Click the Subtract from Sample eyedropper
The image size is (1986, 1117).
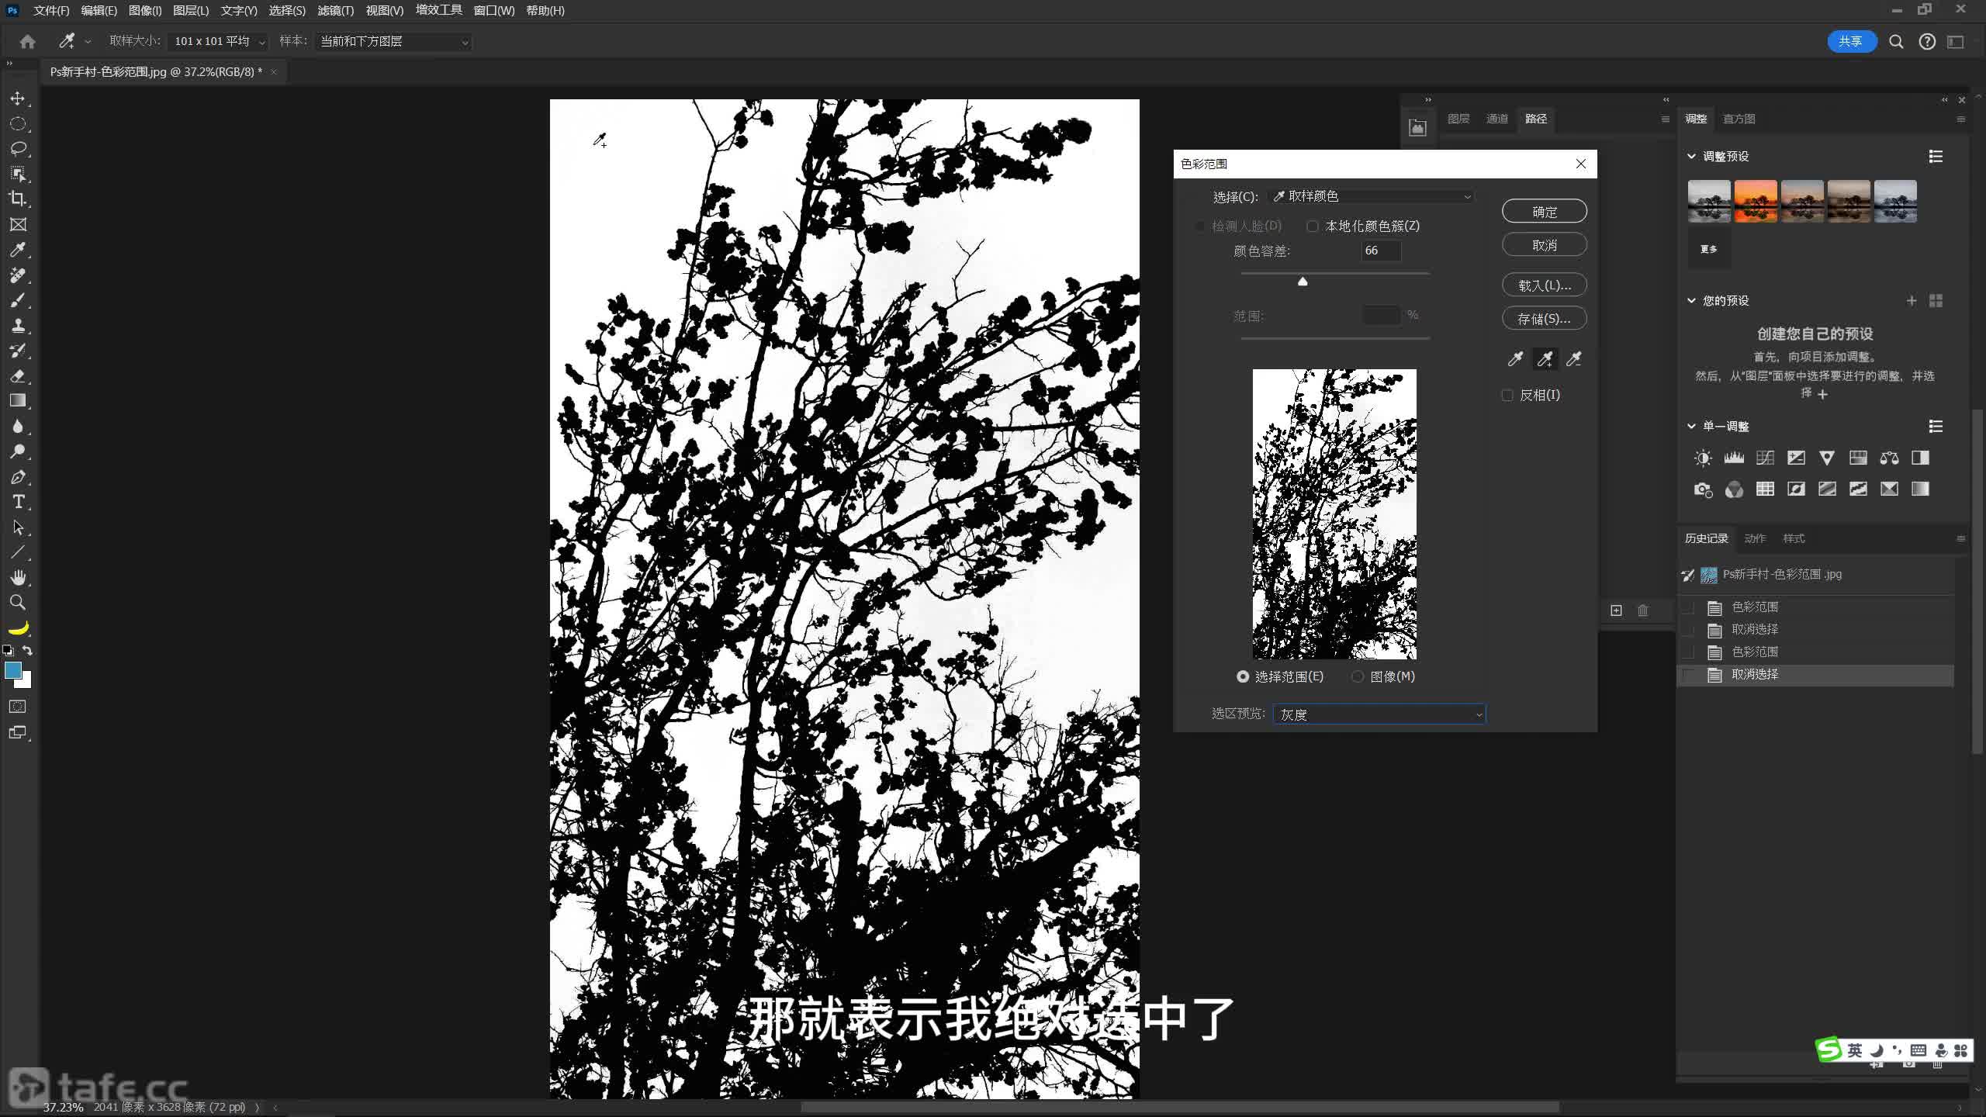coord(1574,359)
